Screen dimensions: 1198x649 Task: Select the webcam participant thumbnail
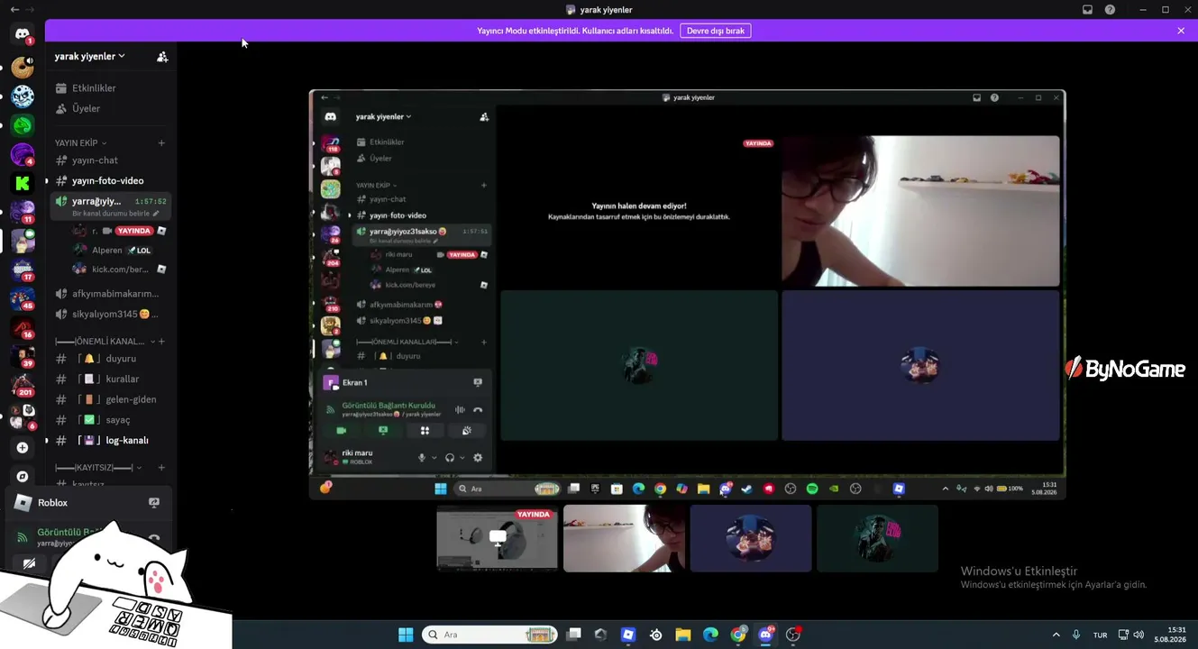624,538
